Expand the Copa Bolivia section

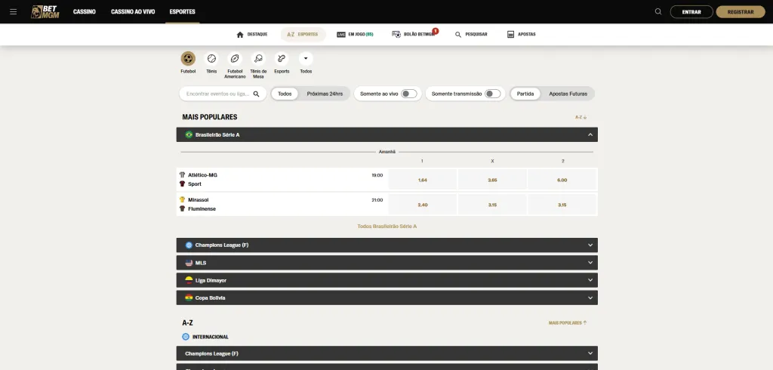click(x=590, y=298)
